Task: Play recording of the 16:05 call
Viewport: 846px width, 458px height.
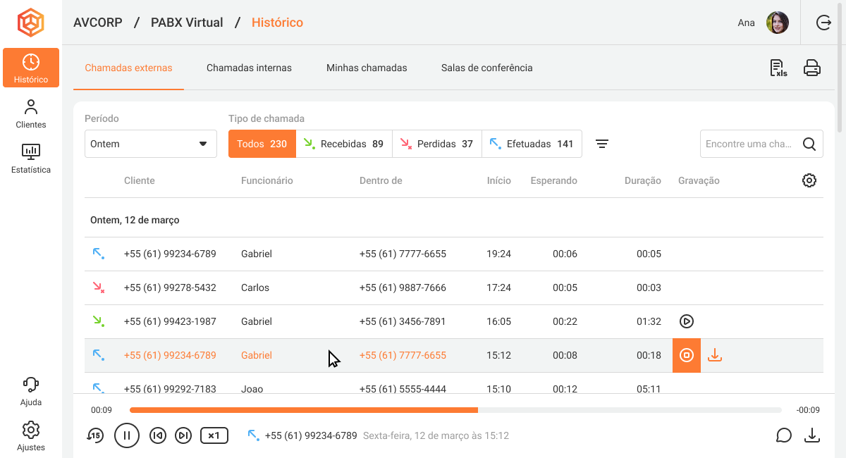Action: pos(687,321)
